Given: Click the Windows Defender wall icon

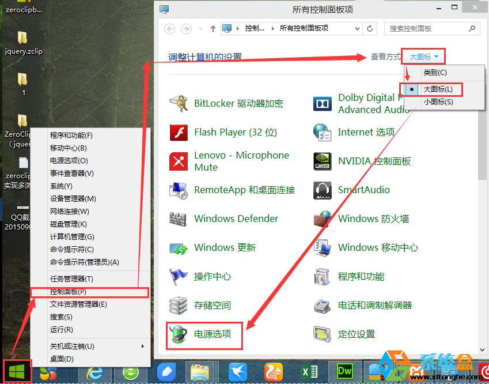Looking at the screenshot, I should (x=179, y=219).
